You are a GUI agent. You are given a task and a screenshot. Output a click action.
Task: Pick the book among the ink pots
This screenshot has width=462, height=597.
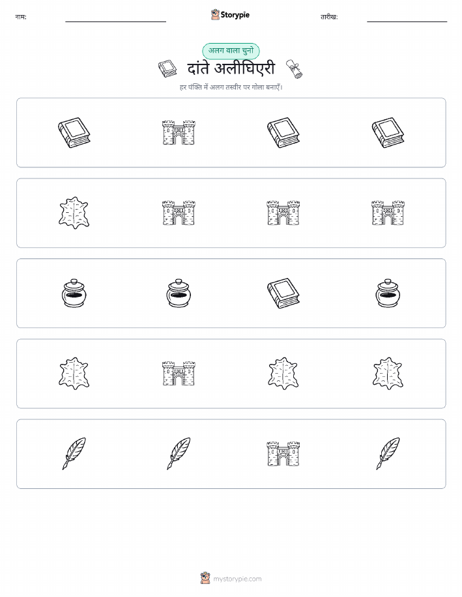pyautogui.click(x=283, y=293)
